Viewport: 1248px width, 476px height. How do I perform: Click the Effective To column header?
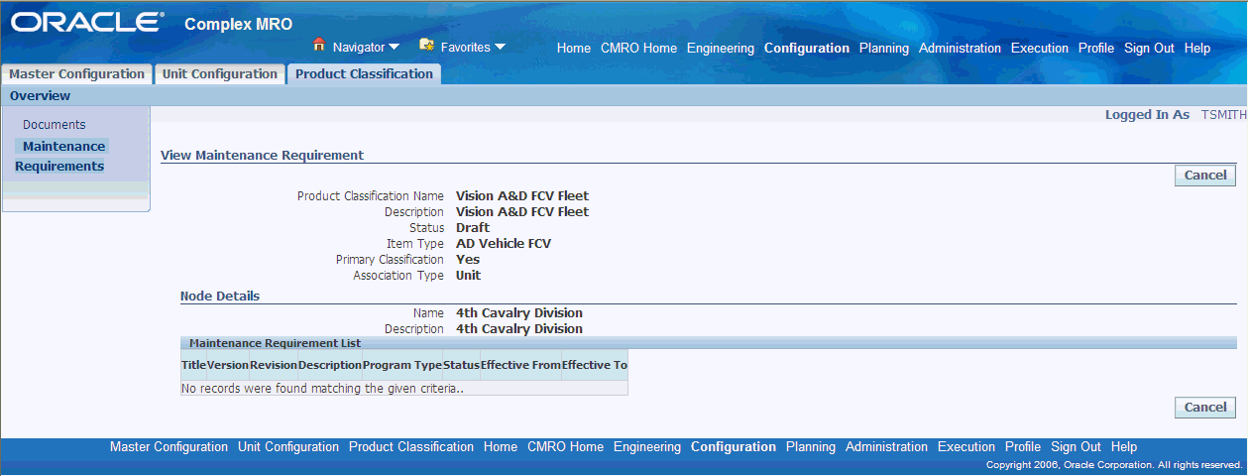coord(595,365)
